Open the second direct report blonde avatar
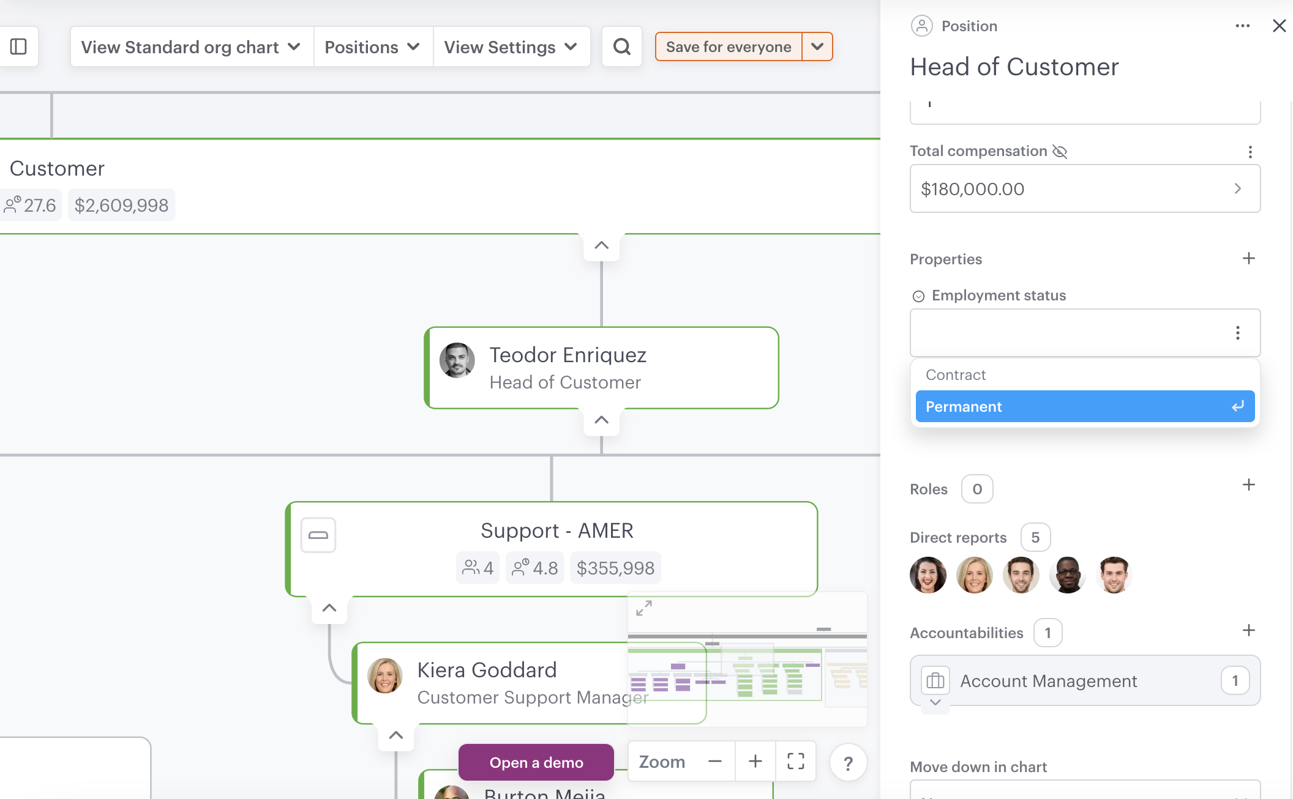The image size is (1293, 799). pyautogui.click(x=975, y=575)
